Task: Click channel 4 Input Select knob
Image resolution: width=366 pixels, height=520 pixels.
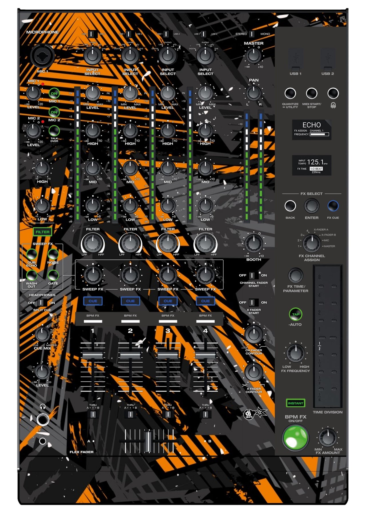Action: point(205,55)
